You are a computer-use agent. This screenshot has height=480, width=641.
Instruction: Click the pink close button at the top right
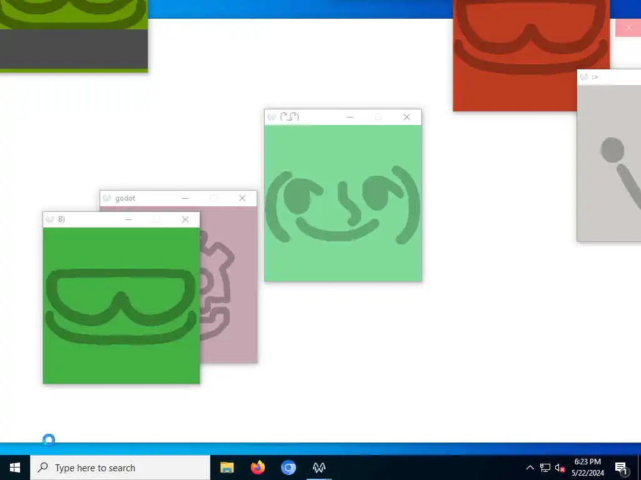[x=628, y=27]
